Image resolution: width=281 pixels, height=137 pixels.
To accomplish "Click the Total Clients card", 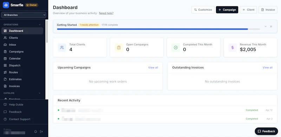I will 80,48.
